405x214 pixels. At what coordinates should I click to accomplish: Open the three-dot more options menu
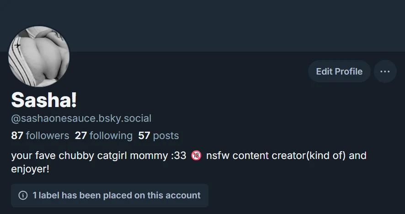[385, 71]
